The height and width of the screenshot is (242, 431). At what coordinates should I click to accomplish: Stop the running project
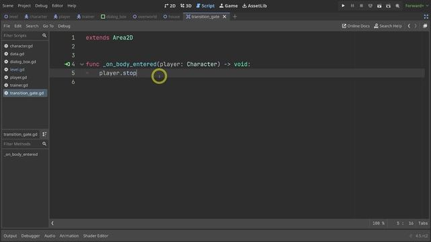361,5
